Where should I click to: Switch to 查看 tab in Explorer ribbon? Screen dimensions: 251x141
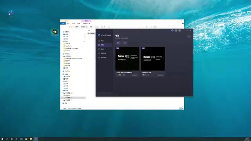click(78, 23)
